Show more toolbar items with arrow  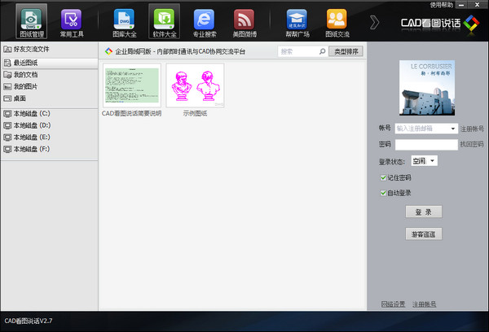coord(374,23)
